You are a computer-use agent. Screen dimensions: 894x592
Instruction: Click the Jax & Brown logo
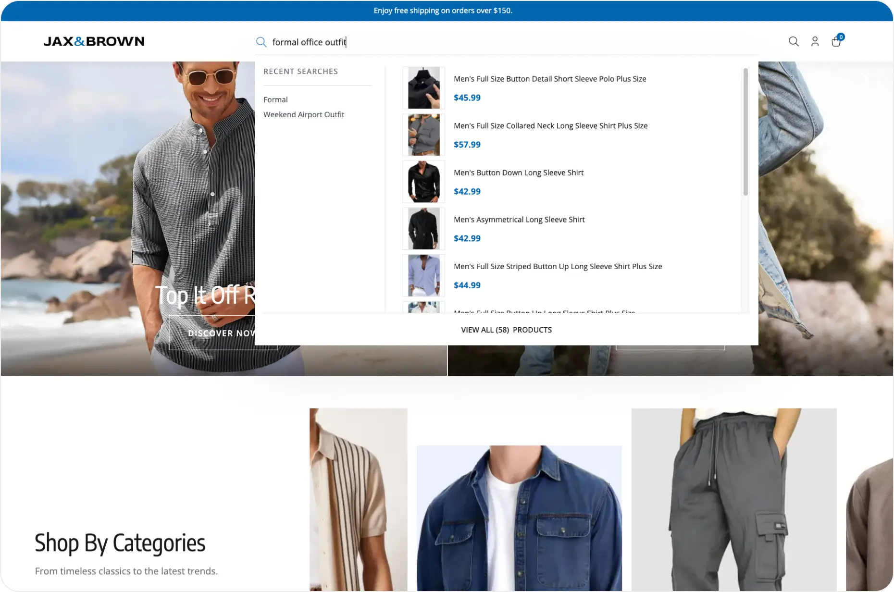pos(94,42)
